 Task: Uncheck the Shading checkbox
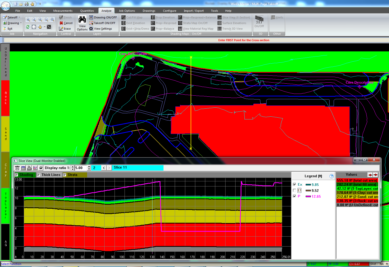[x=17, y=175]
